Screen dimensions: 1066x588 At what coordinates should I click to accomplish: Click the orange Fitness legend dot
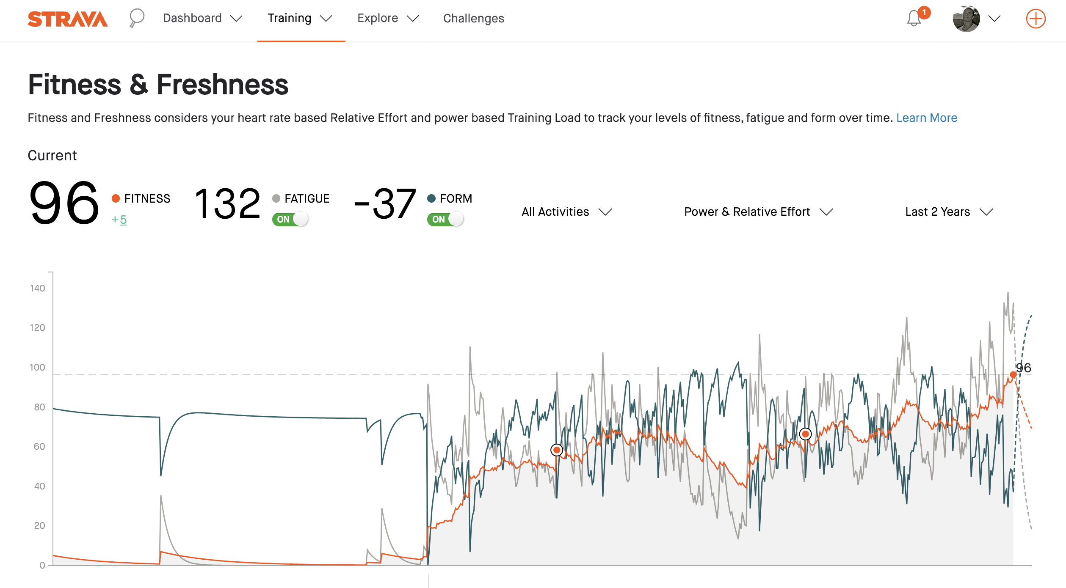[x=116, y=198]
